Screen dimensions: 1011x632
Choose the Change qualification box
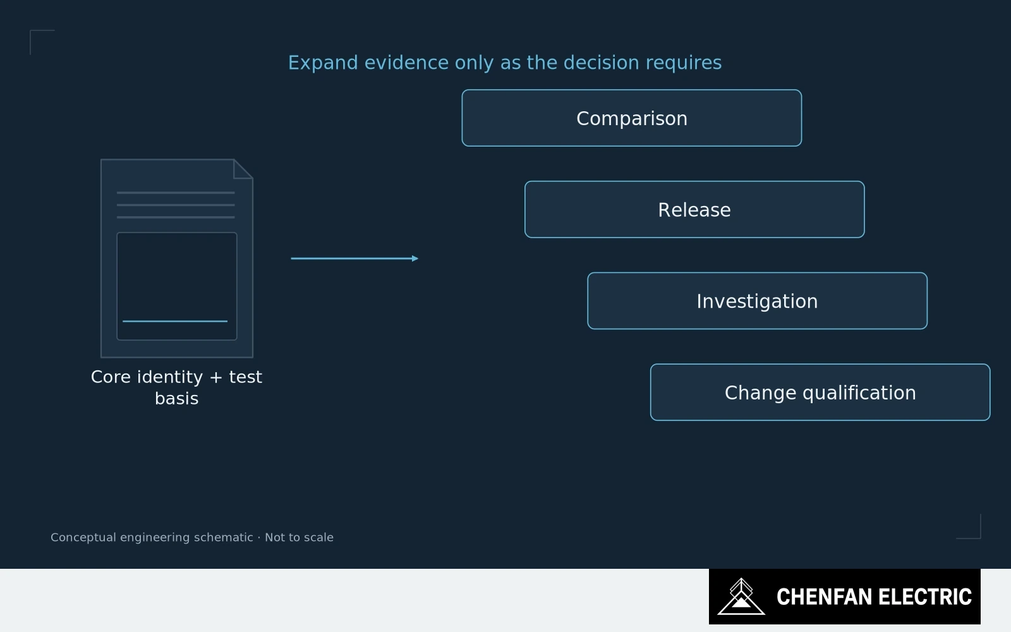point(820,392)
